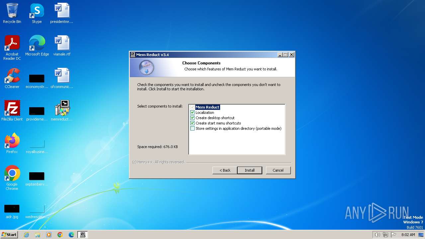Screen dimensions: 425x239
Task: Open Internet Explorer from the taskbar
Action: click(x=26, y=235)
